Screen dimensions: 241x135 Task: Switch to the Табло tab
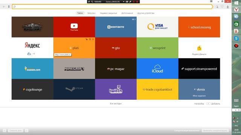80,13
